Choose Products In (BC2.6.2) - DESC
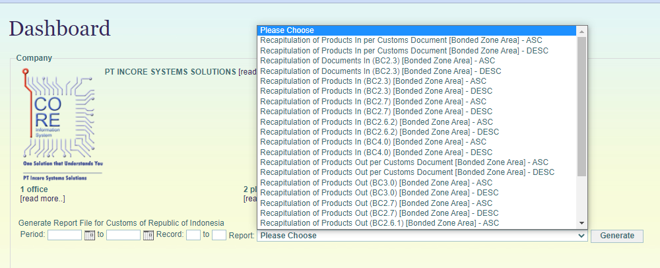The image size is (660, 268). point(417,131)
